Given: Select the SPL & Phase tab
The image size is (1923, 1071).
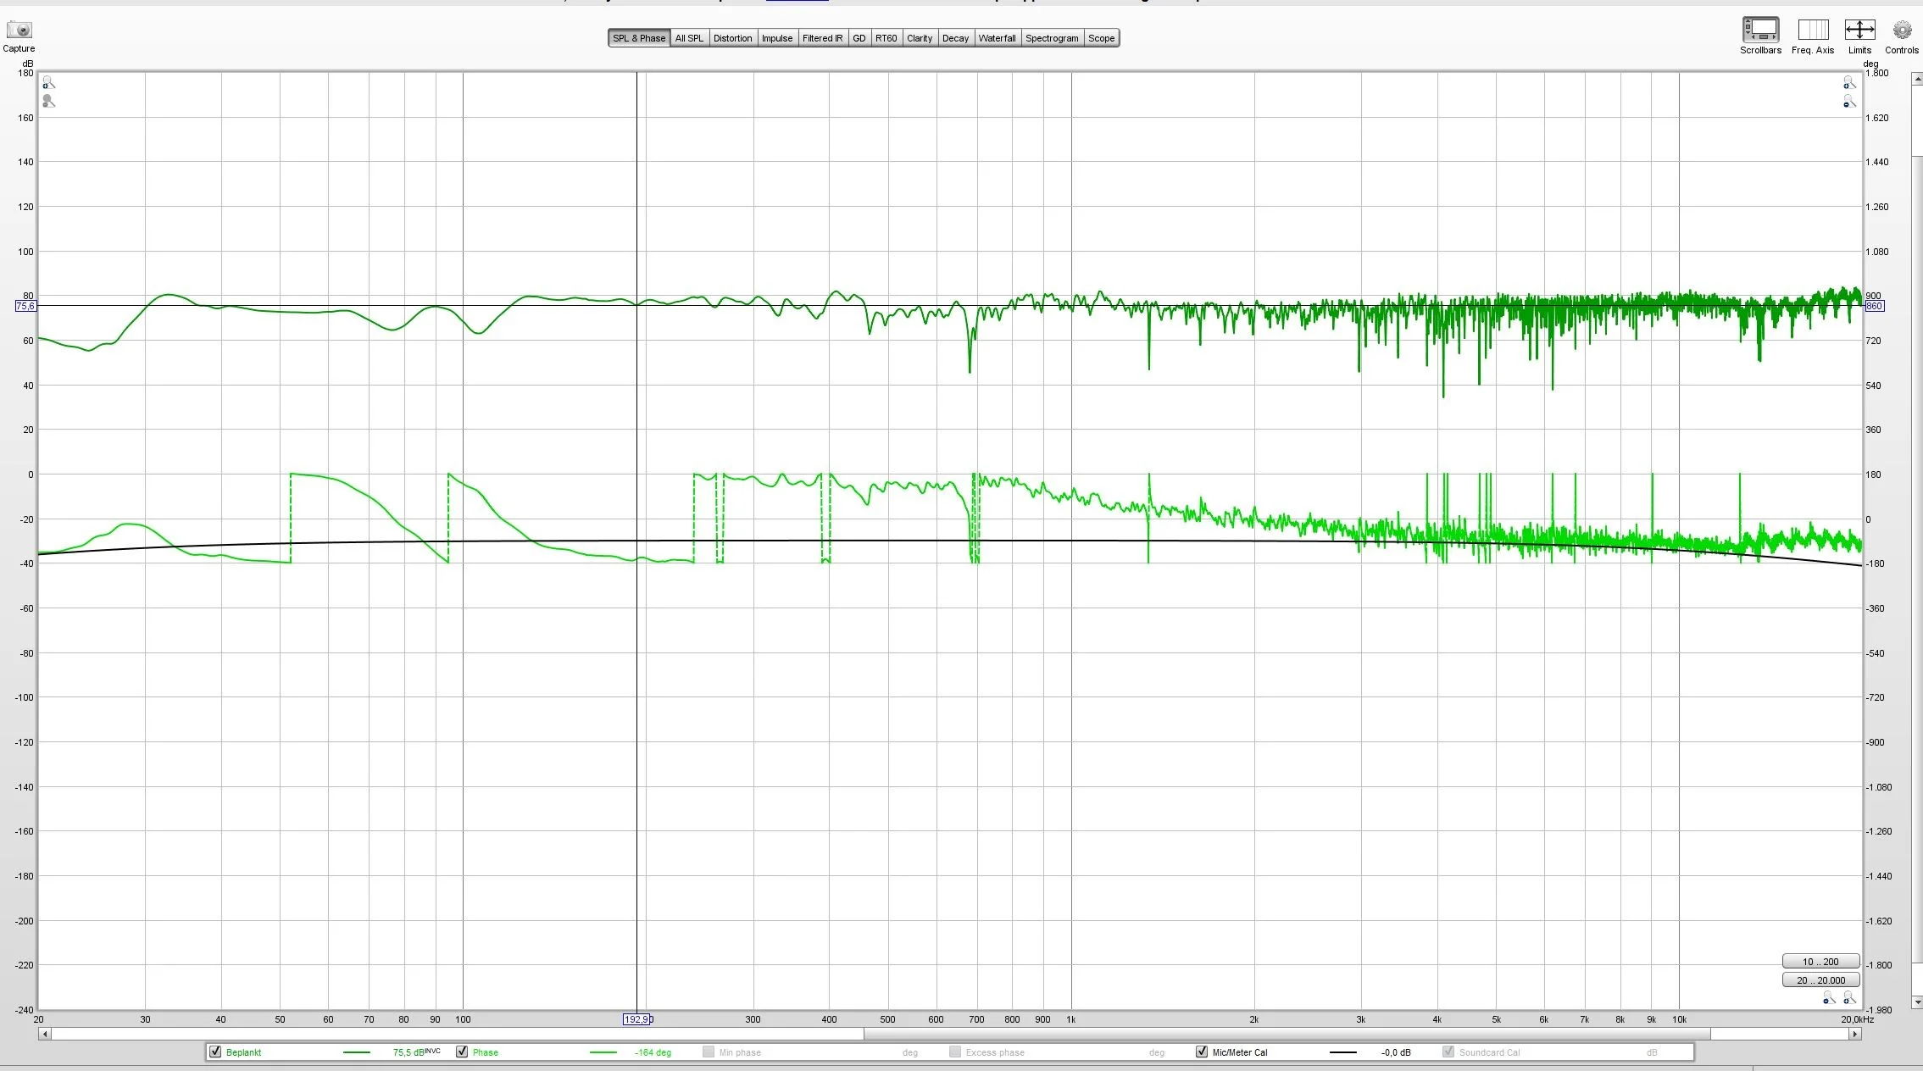Looking at the screenshot, I should [x=639, y=38].
